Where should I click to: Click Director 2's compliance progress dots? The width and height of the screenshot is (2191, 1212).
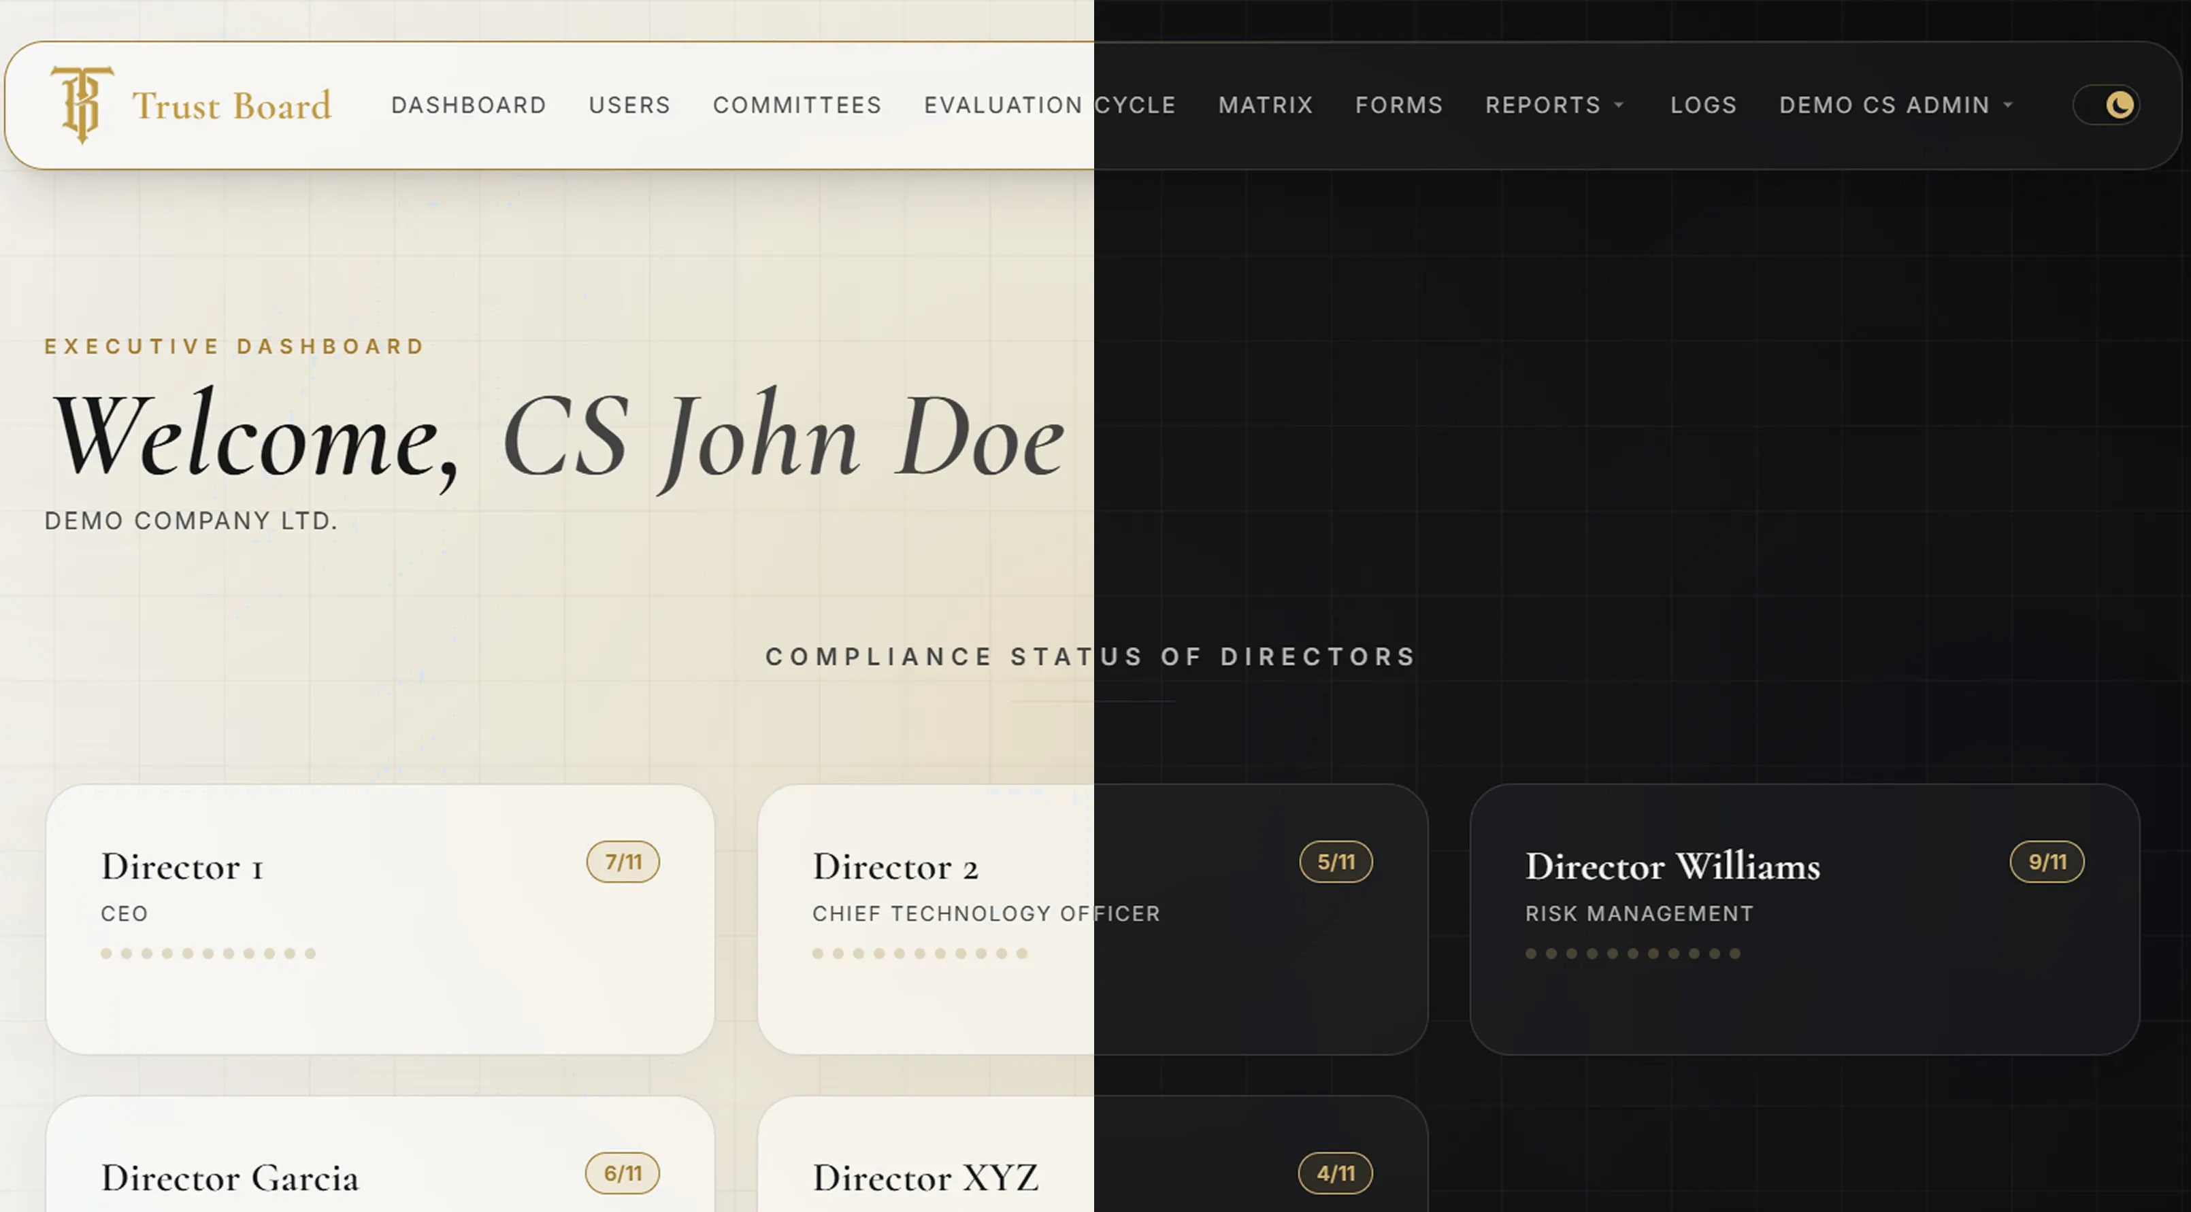click(x=919, y=954)
